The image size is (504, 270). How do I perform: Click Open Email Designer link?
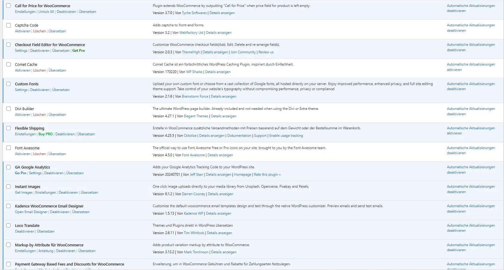pos(31,212)
